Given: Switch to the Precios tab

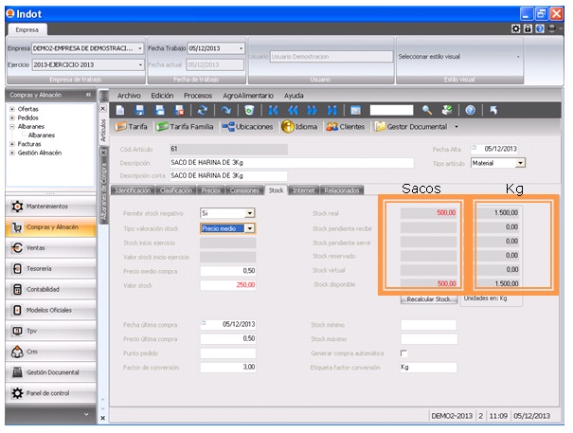Looking at the screenshot, I should pos(211,189).
